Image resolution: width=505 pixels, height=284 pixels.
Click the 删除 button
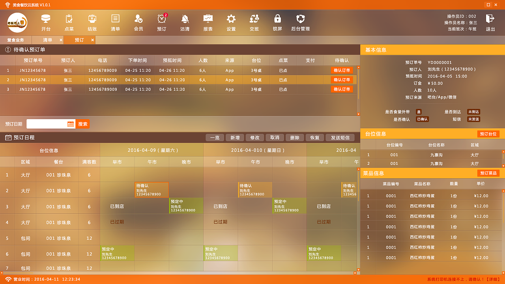(x=295, y=138)
